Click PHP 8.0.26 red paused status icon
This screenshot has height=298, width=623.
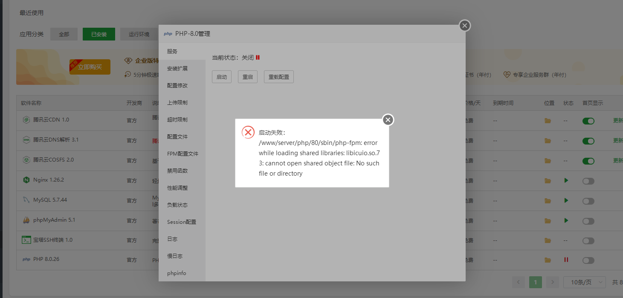click(566, 260)
